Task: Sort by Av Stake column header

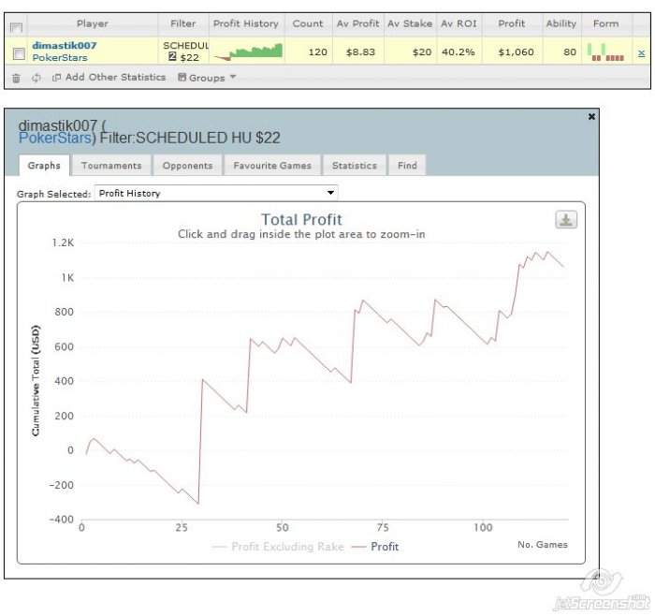Action: coord(410,23)
